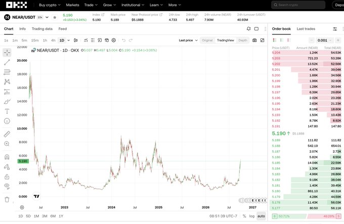344x224 pixels.
Task: Open the 0.001 precision selector
Action: 324,40
